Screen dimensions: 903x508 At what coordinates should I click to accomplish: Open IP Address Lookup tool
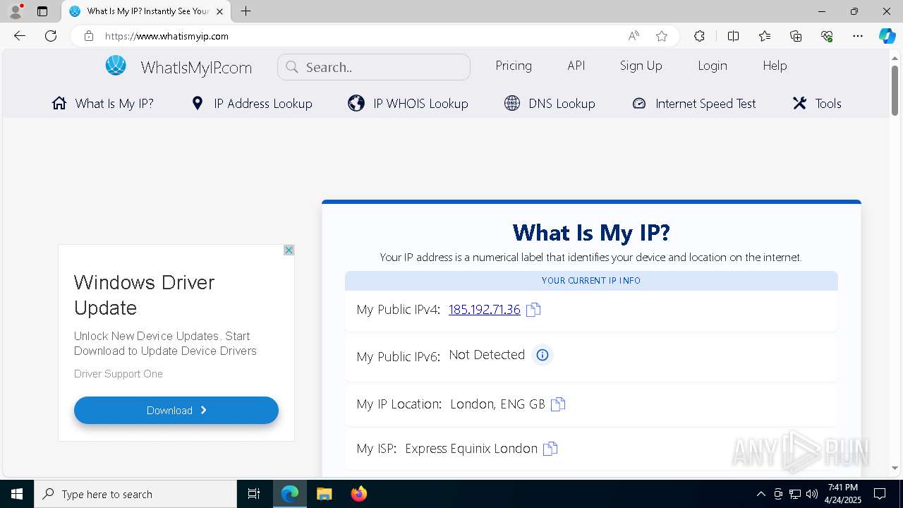click(x=252, y=103)
